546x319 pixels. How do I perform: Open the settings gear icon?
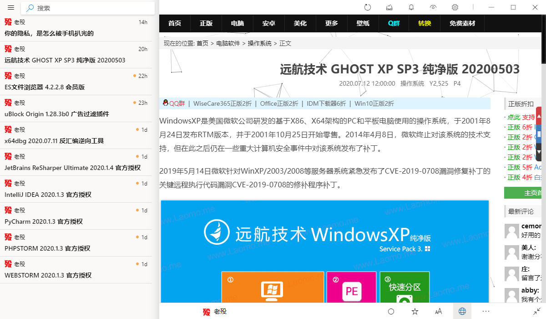pyautogui.click(x=455, y=7)
